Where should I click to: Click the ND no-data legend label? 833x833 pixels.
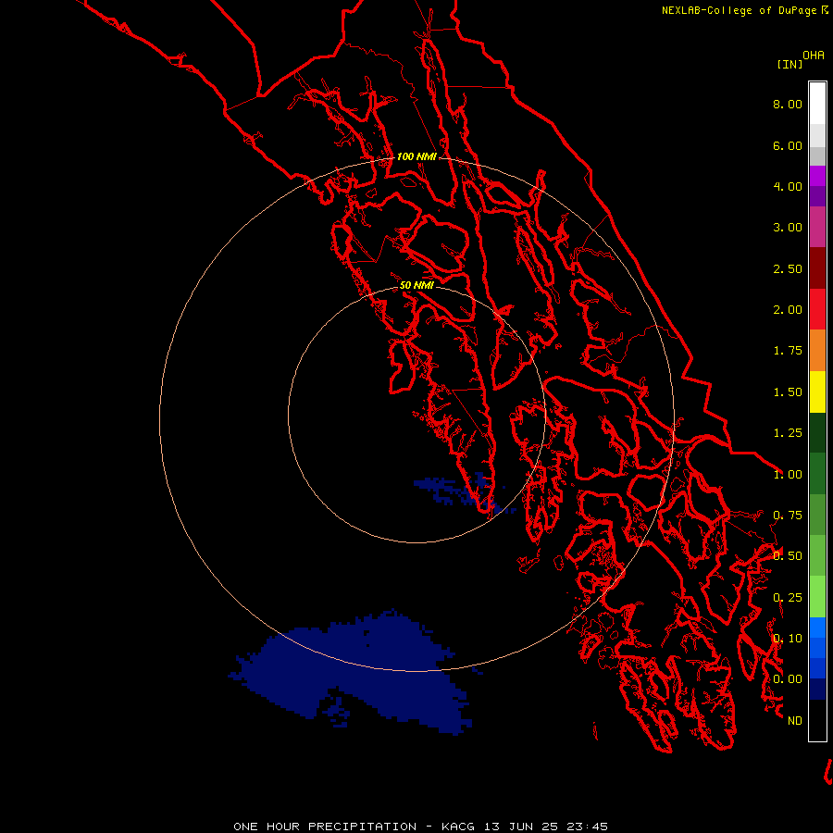[x=795, y=721]
